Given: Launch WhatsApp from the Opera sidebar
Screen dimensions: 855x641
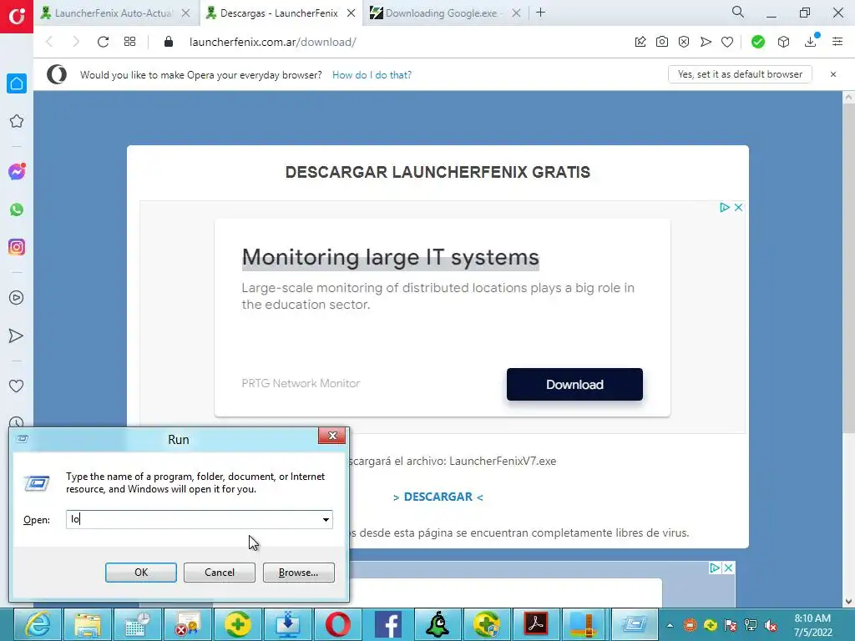Looking at the screenshot, I should [x=17, y=209].
